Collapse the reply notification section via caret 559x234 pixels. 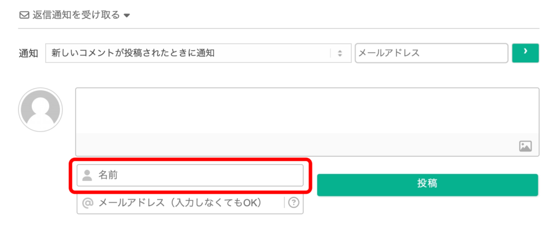coord(126,16)
